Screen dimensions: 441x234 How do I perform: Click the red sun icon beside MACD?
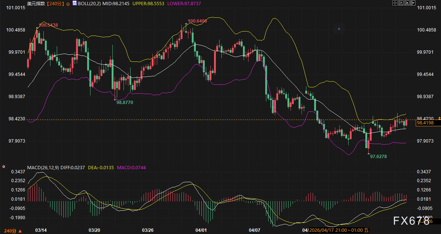click(4, 167)
